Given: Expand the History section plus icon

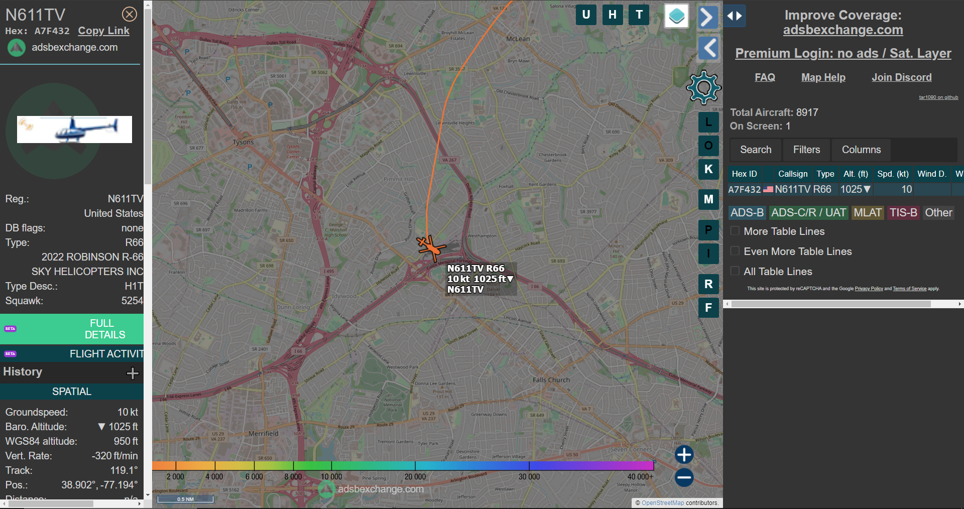Looking at the screenshot, I should [133, 373].
